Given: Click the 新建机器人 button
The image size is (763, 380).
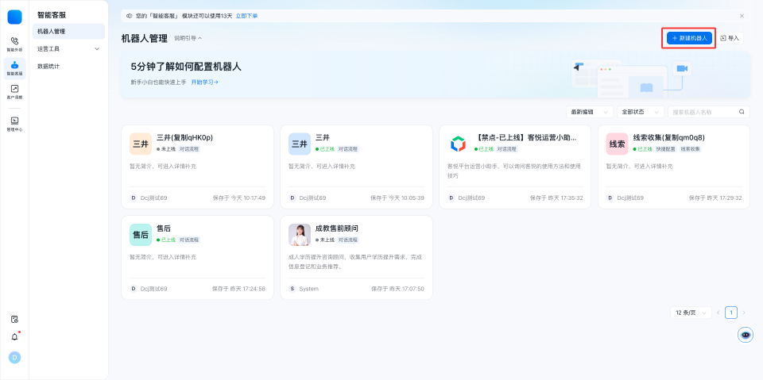Looking at the screenshot, I should 689,38.
